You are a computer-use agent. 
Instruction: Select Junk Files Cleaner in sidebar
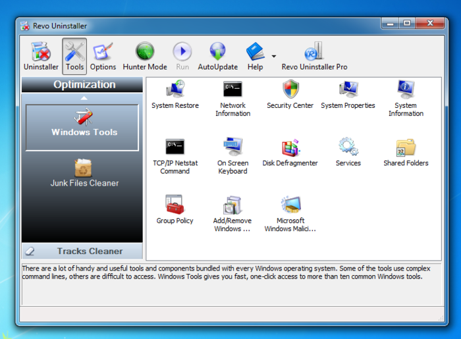click(84, 173)
